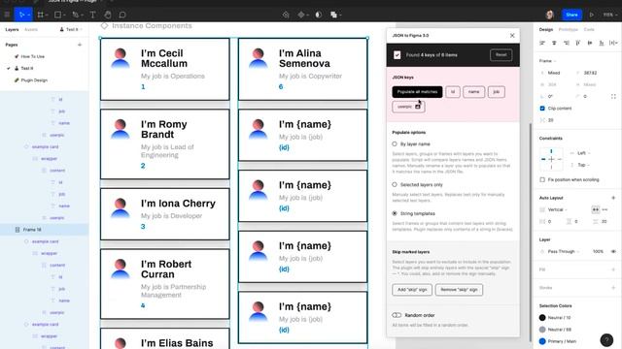Click the Present play icon
The height and width of the screenshot is (349, 622).
click(592, 15)
